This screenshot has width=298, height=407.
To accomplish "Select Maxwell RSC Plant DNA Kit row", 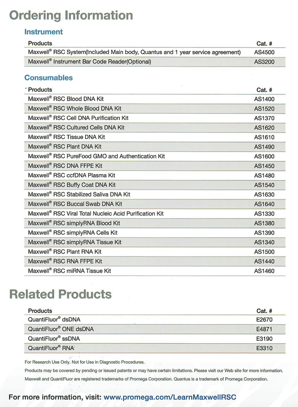I will [x=155, y=146].
